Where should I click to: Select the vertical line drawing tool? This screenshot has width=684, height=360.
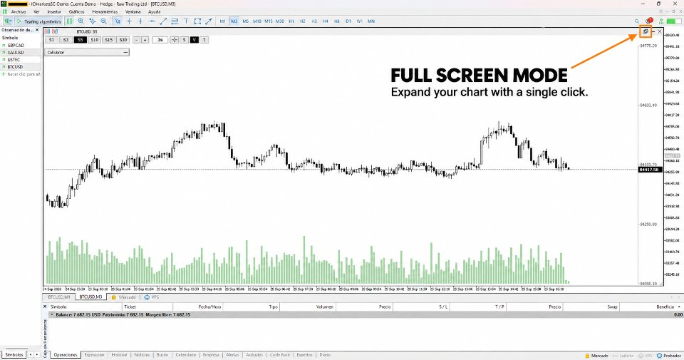140,21
